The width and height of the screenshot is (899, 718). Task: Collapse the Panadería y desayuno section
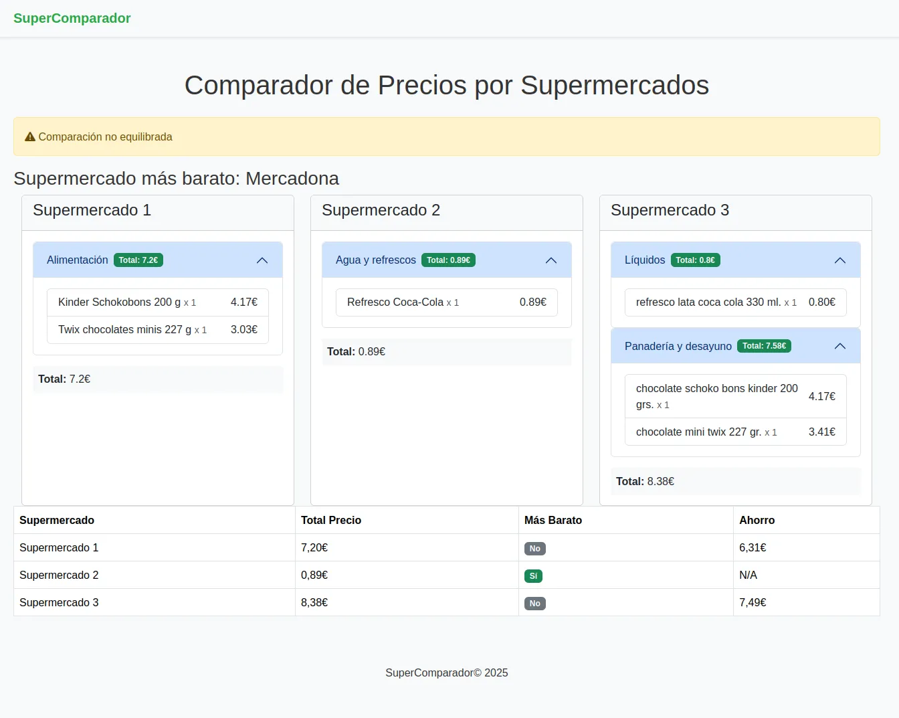pos(840,346)
